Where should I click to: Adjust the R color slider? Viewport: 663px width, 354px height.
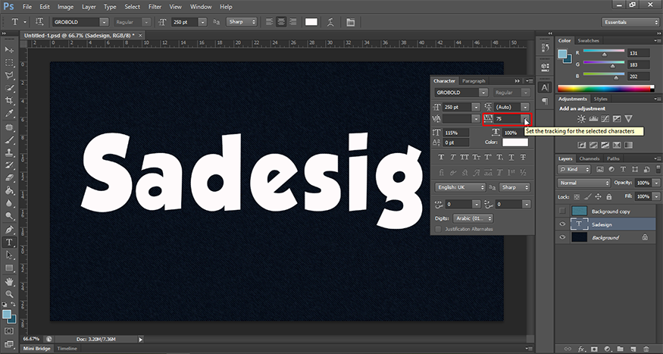[604, 54]
